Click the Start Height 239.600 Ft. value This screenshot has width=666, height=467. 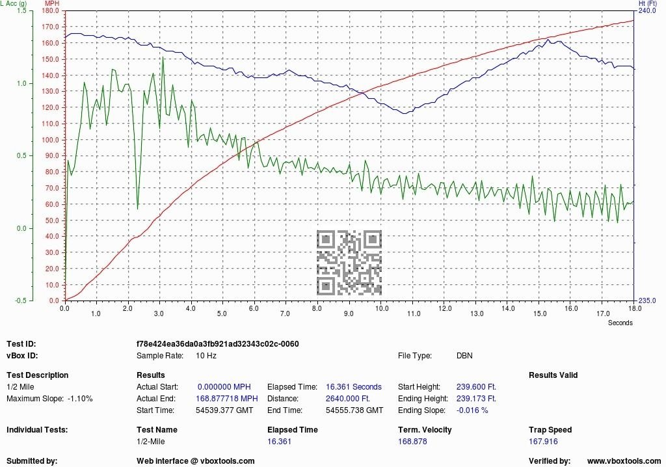476,387
